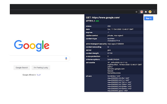Select the charset=UTF-8 value
The height and width of the screenshot is (104, 167).
[x=114, y=41]
